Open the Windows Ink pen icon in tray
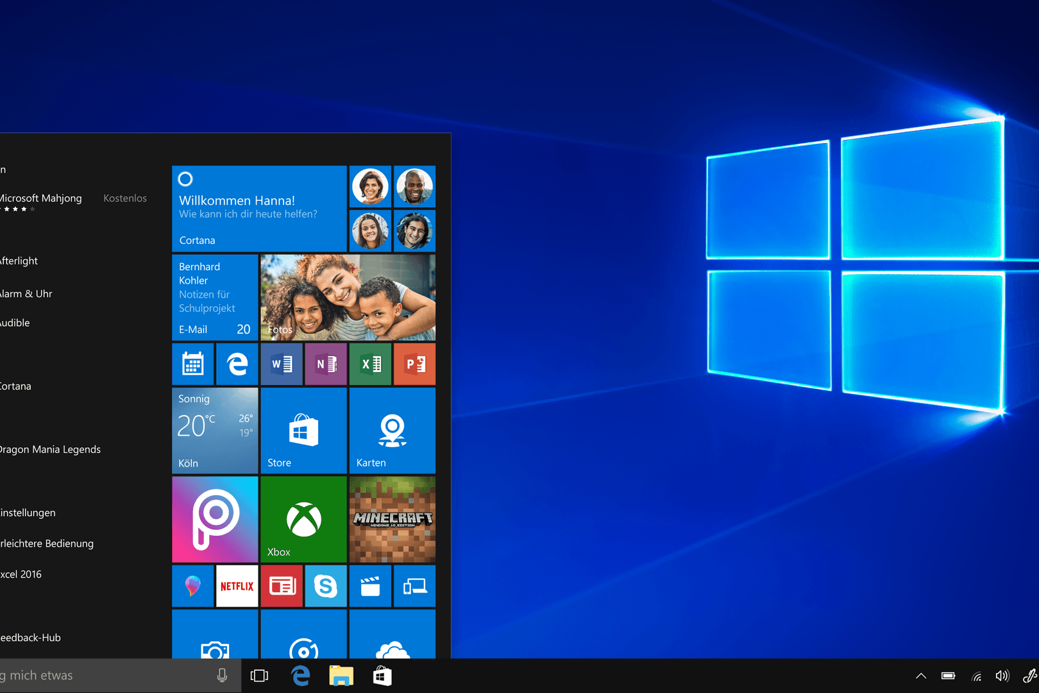The image size is (1039, 693). pyautogui.click(x=1029, y=676)
